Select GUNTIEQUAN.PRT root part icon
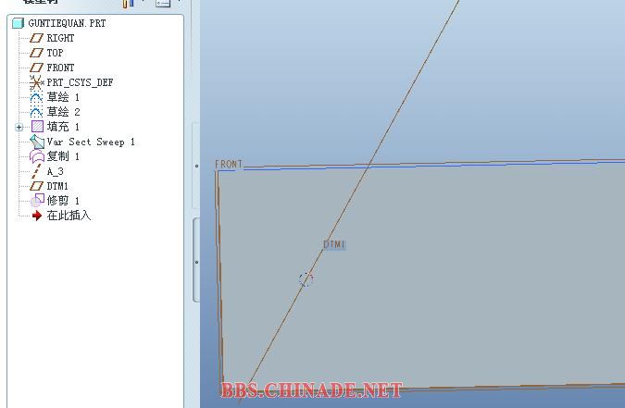The height and width of the screenshot is (408, 625). coord(18,23)
